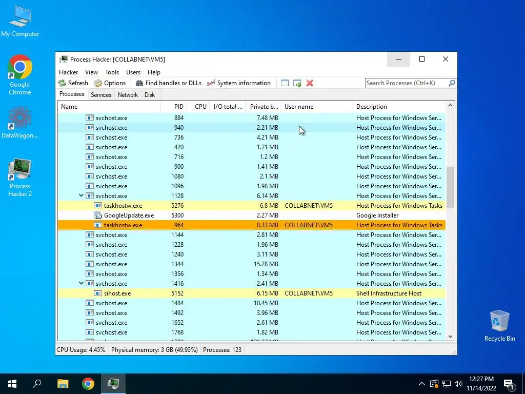
Task: Click the 15.28 MB private bytes value
Action: (x=266, y=264)
